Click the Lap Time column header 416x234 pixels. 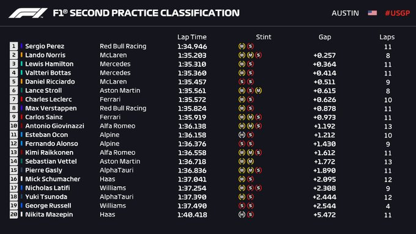[192, 37]
